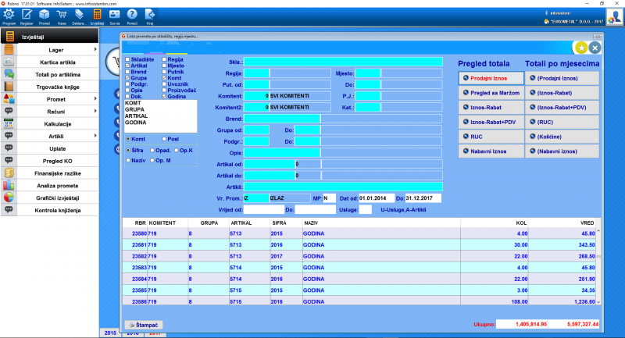Open Kartica artikla from the sidebar menu
Image resolution: width=625 pixels, height=338 pixels.
(56, 62)
